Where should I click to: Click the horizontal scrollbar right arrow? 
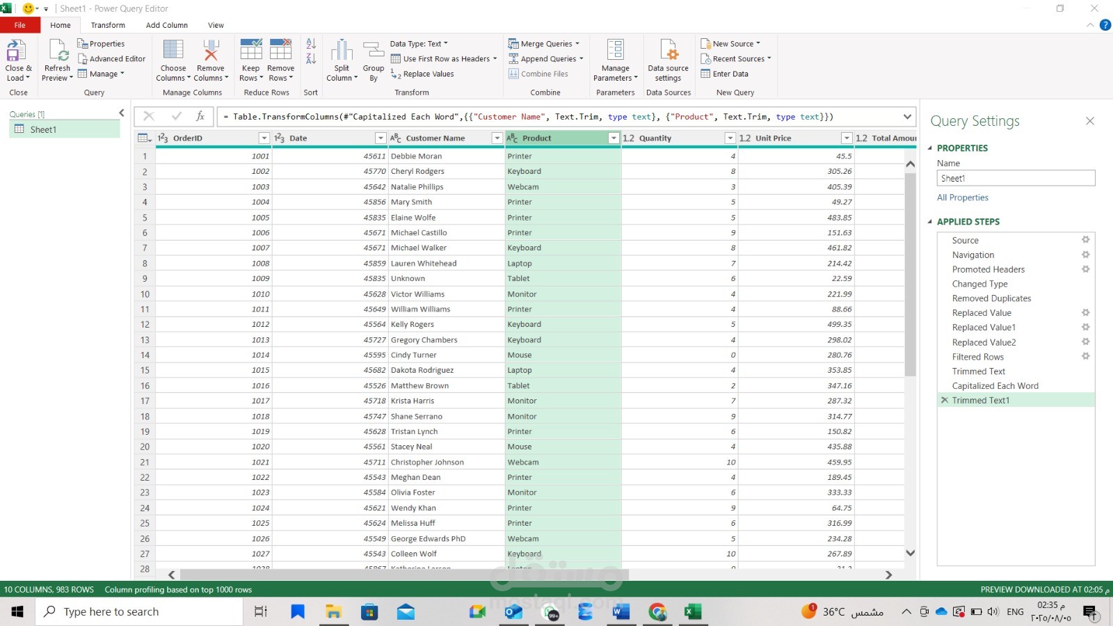[x=888, y=575]
